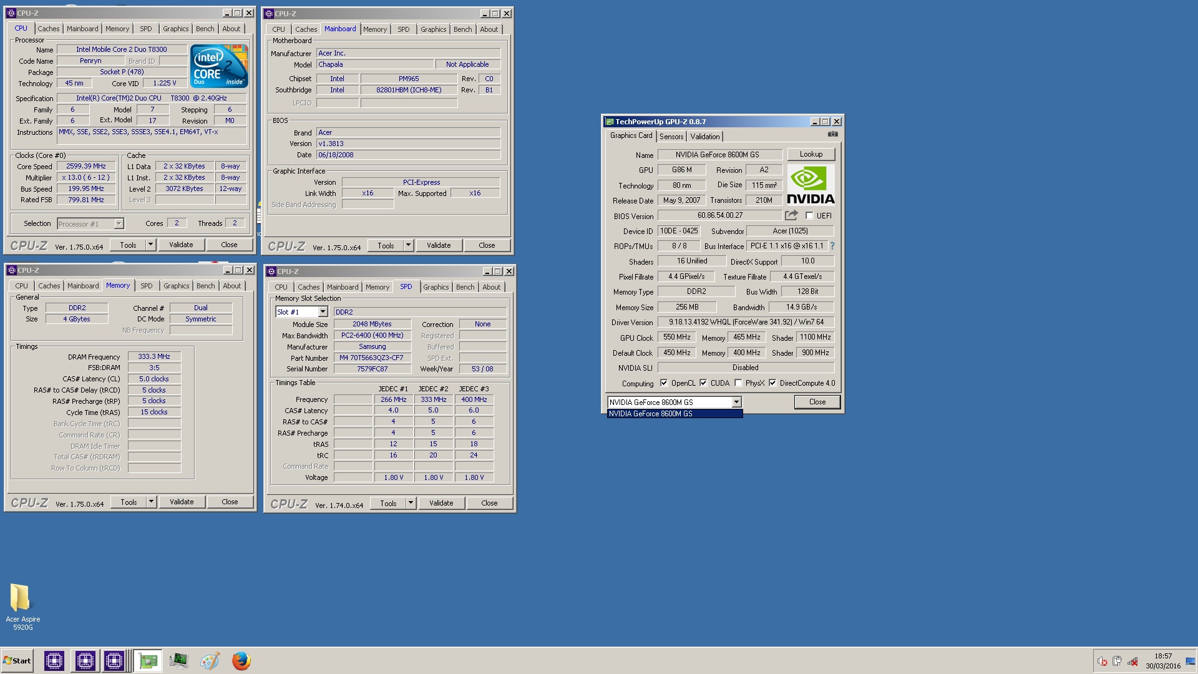Image resolution: width=1198 pixels, height=674 pixels.
Task: Click the Driver Version field in GPU-Z
Action: tap(746, 322)
